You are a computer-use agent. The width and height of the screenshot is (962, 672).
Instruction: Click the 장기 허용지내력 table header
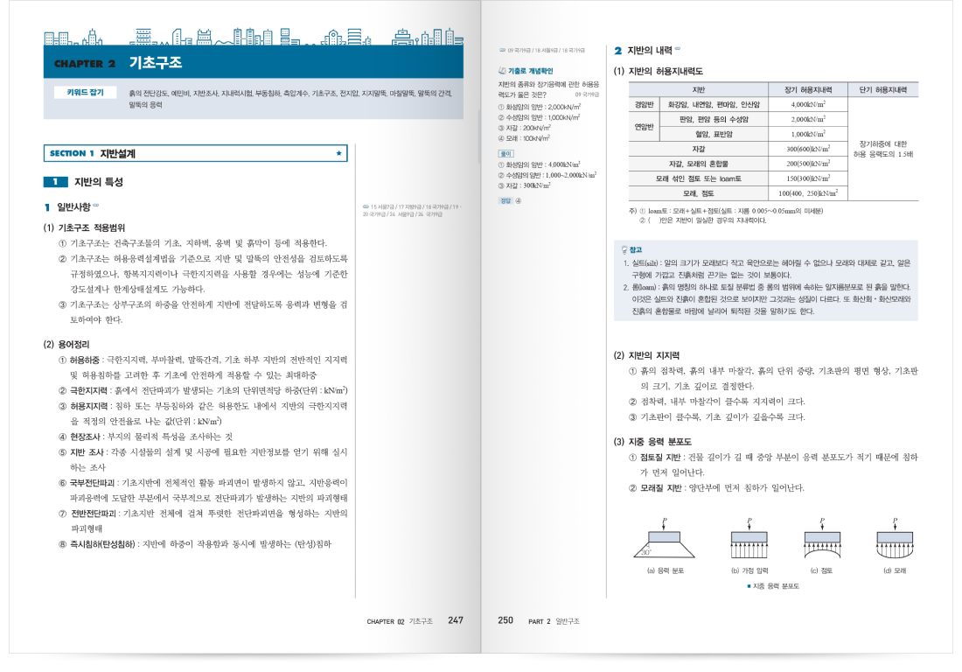[x=809, y=89]
